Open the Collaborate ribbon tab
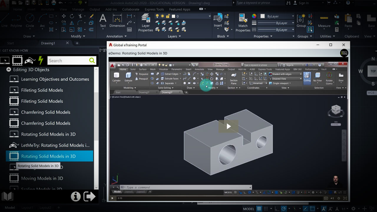 [x=131, y=9]
